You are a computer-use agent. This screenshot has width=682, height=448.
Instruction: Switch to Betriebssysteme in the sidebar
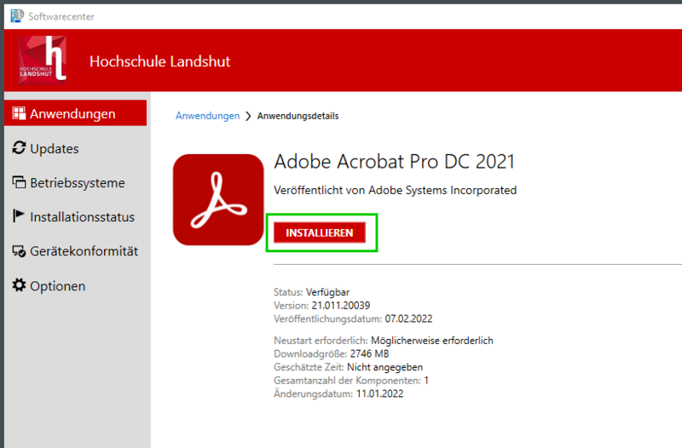[x=78, y=183]
